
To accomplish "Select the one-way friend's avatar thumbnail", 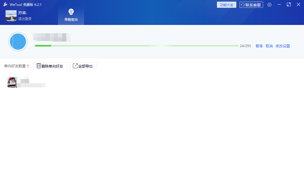I will (x=12, y=82).
